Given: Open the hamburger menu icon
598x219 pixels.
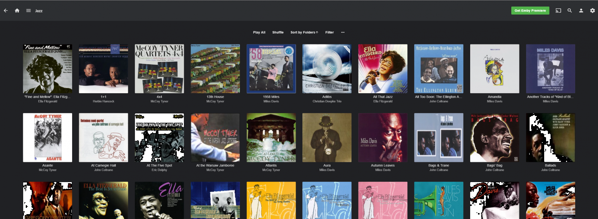Looking at the screenshot, I should click(x=28, y=10).
